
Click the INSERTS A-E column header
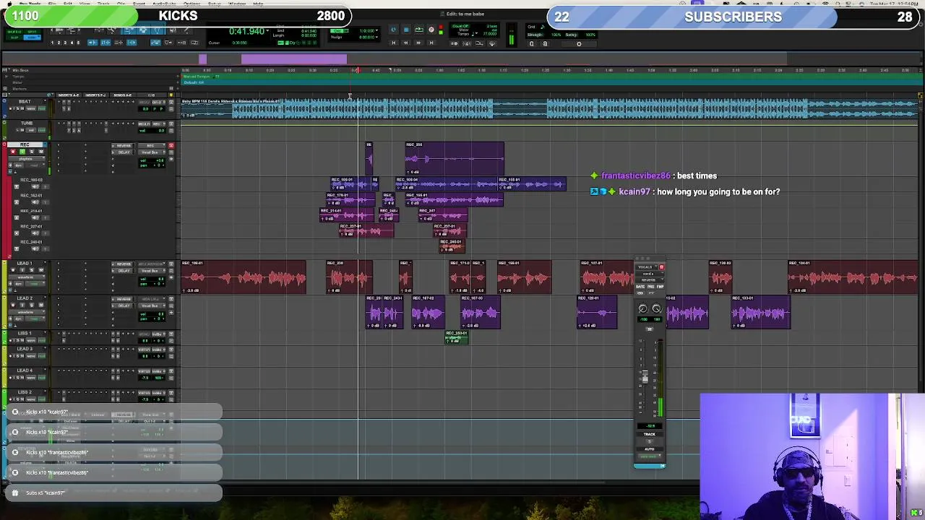(x=69, y=95)
